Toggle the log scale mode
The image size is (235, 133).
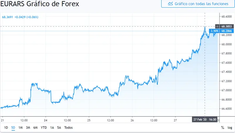pos(230,128)
